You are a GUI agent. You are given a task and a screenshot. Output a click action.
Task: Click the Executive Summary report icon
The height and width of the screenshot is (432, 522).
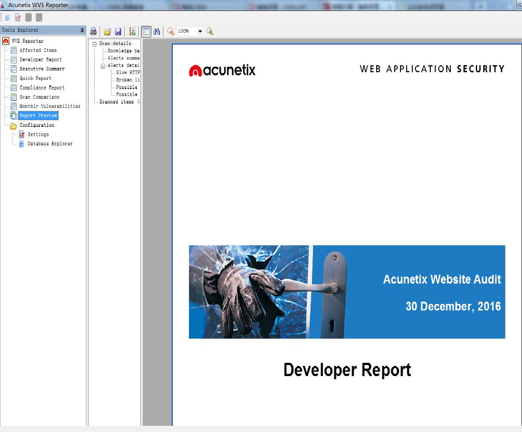pyautogui.click(x=14, y=69)
